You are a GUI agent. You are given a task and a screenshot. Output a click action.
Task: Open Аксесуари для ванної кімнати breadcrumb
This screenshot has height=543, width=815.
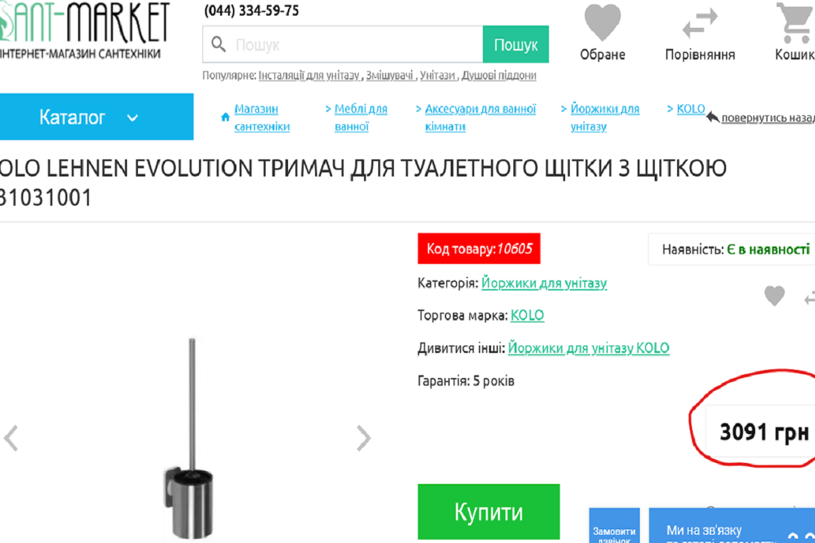[x=480, y=117]
